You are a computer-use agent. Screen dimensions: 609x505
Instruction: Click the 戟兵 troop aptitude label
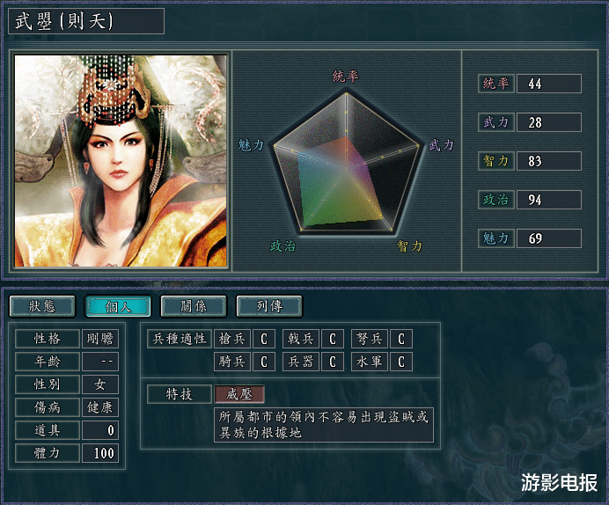[x=301, y=339]
